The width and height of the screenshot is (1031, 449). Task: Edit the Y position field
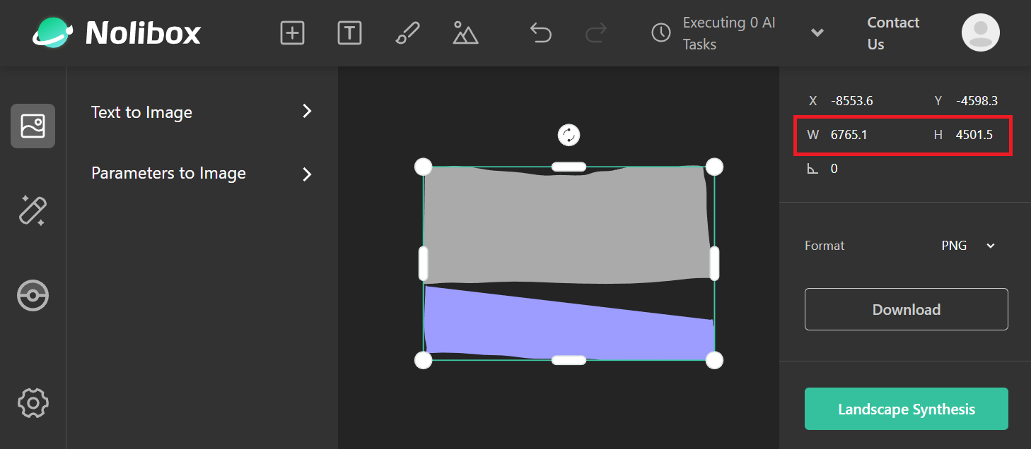pos(977,101)
